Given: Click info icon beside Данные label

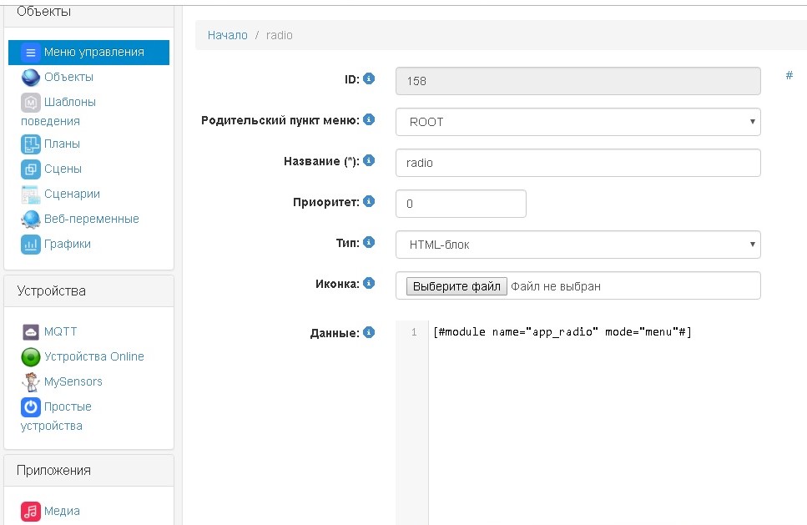Looking at the screenshot, I should click(369, 332).
